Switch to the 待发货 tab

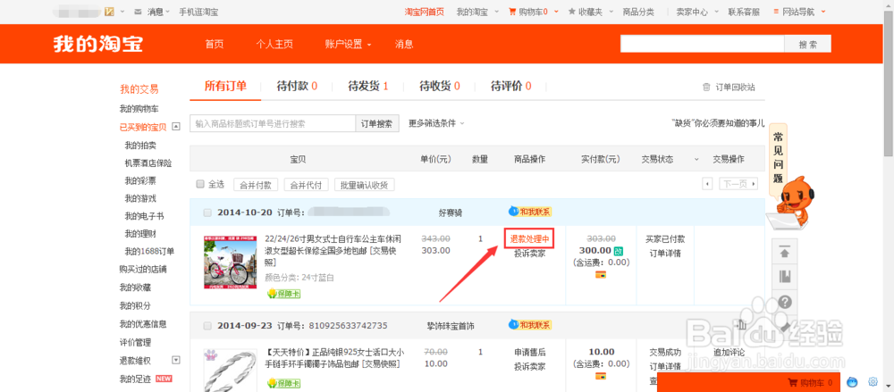tap(367, 86)
